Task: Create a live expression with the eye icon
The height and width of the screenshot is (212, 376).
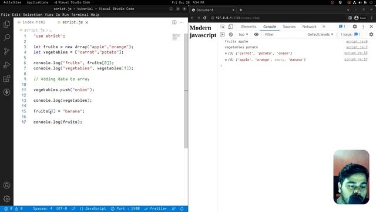Action: (x=256, y=35)
